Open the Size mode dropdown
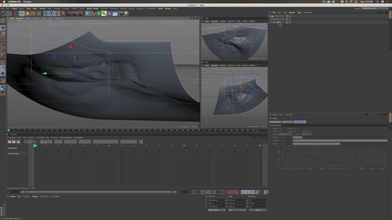 pos(237,210)
